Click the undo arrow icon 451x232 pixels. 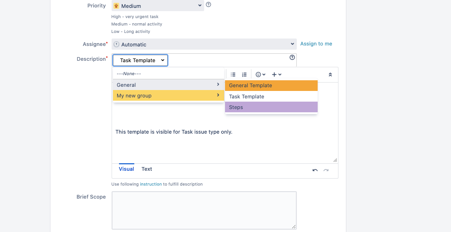[x=315, y=170]
